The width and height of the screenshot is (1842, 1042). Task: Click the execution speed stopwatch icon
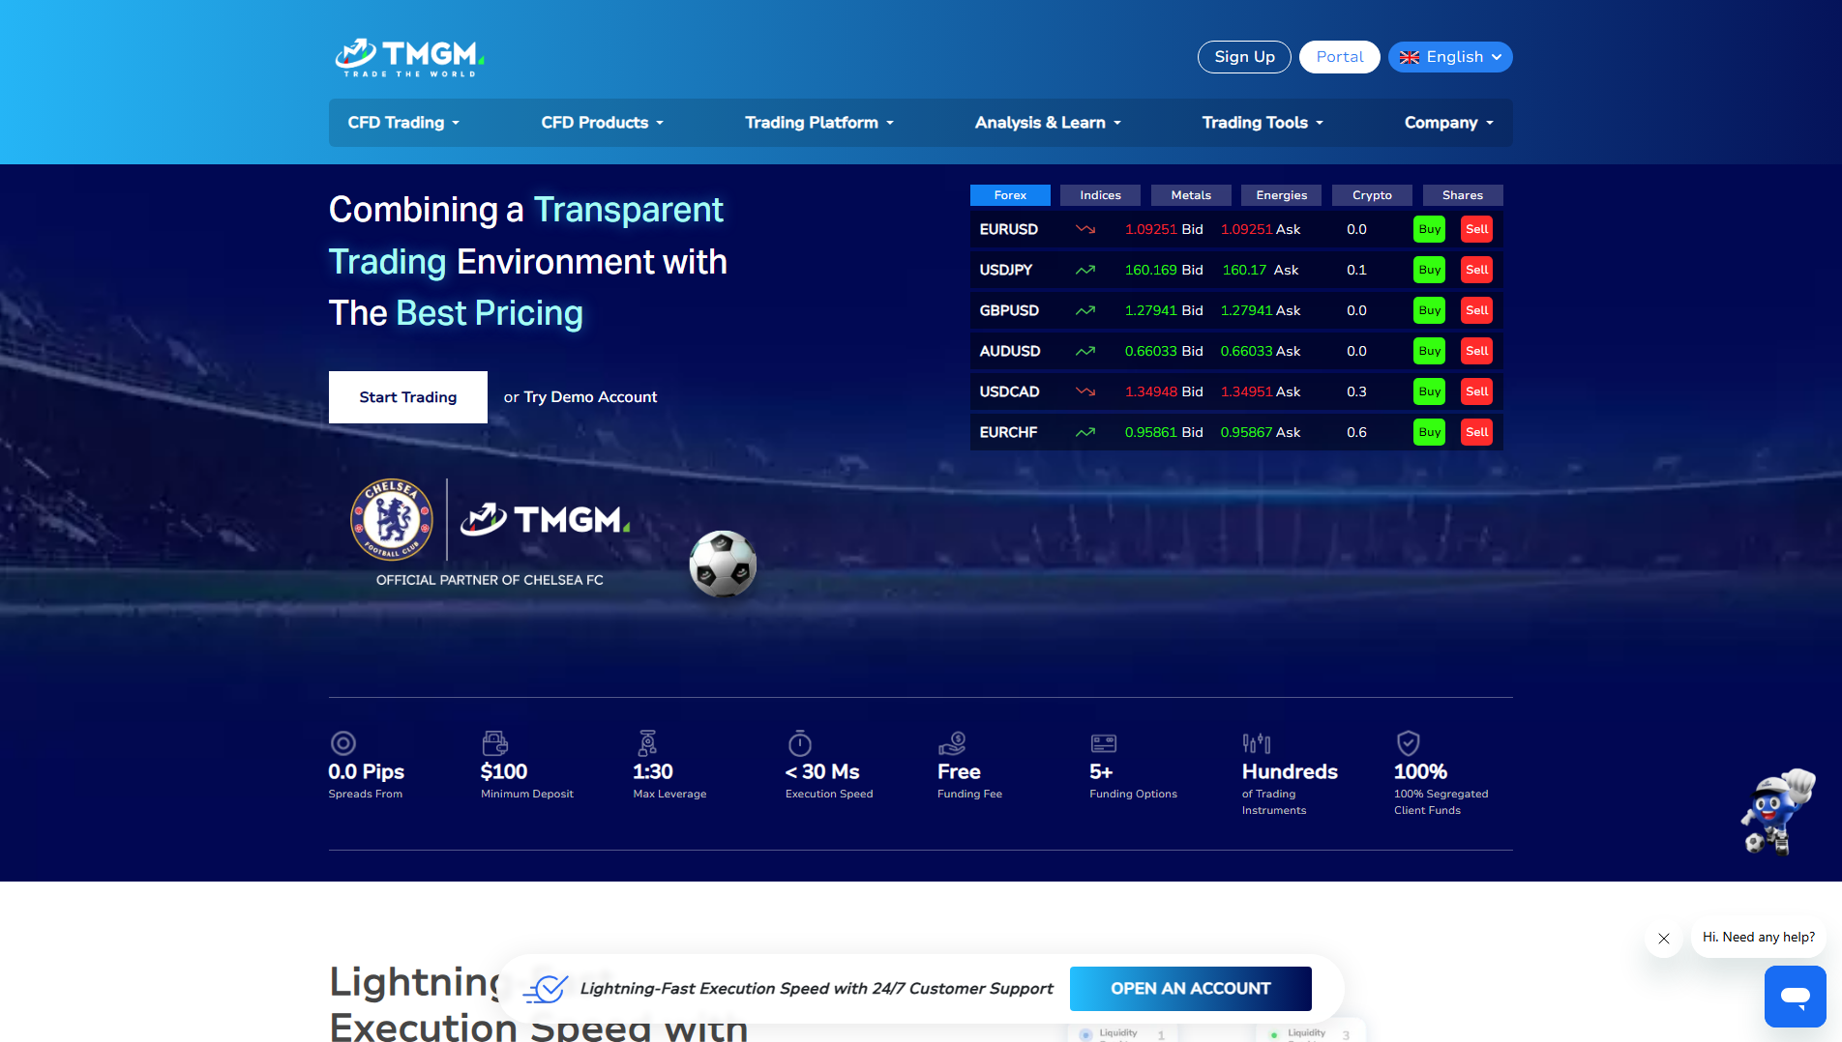coord(799,742)
